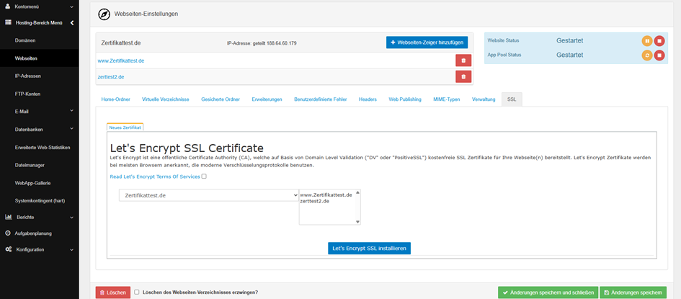
Task: Click the Änderungen speichern button
Action: 633,293
